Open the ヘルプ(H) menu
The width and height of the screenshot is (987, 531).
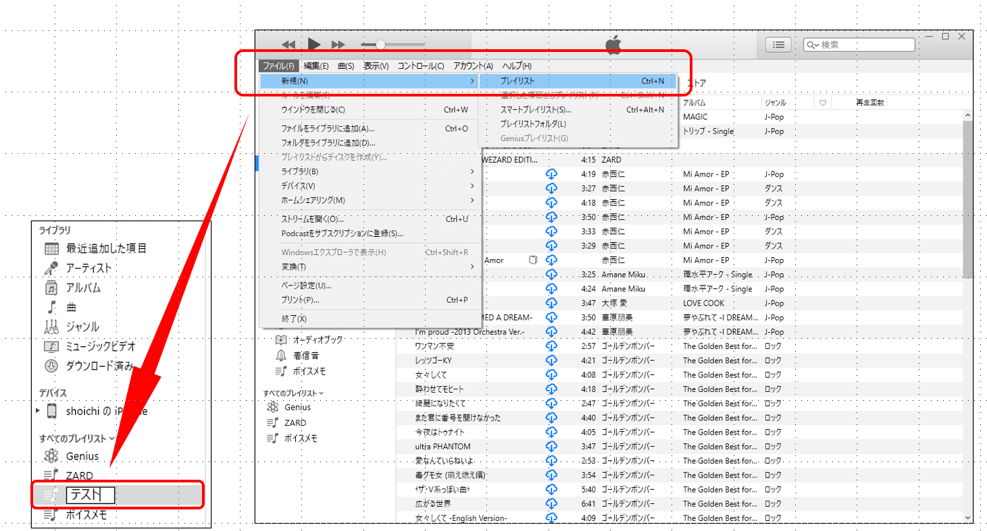tap(517, 65)
